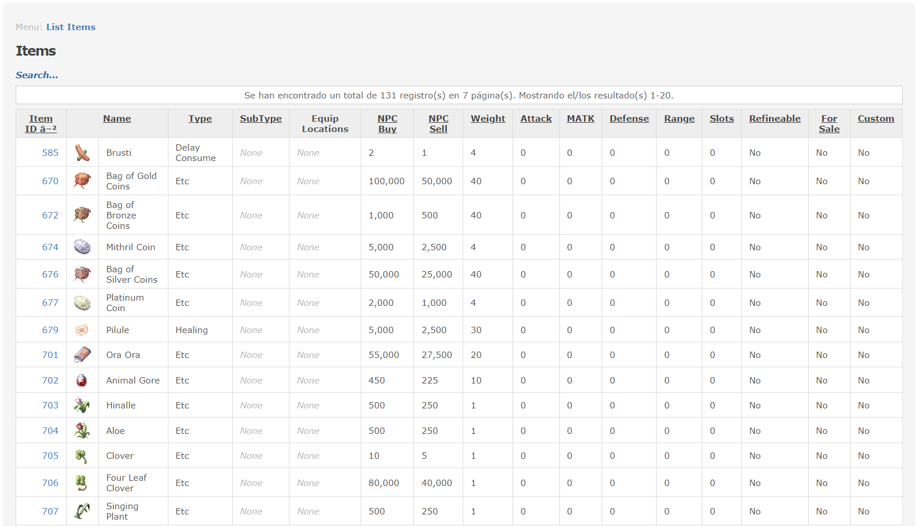Open item ID 704 link
The image size is (916, 526).
point(50,430)
